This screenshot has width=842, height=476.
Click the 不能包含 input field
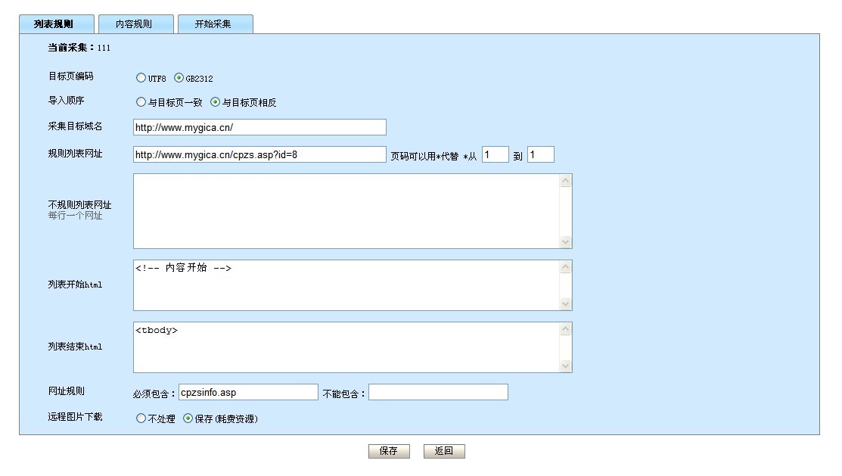coord(438,393)
